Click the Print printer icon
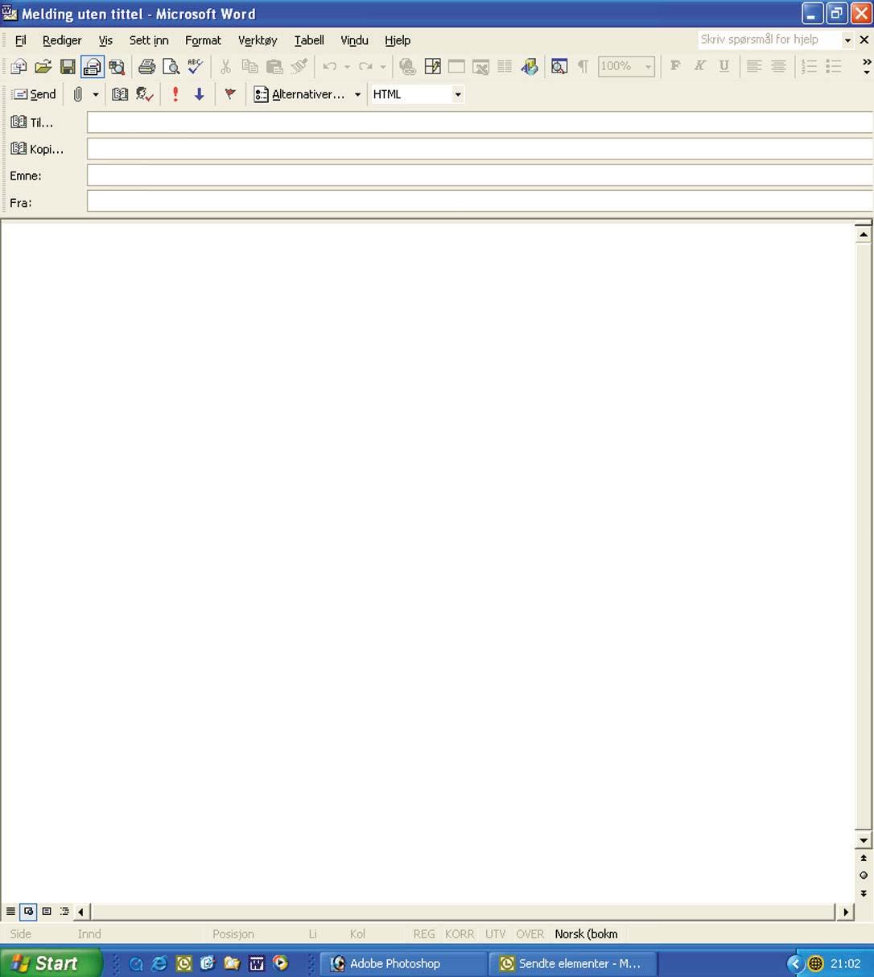Viewport: 874px width, 977px height. 146,67
